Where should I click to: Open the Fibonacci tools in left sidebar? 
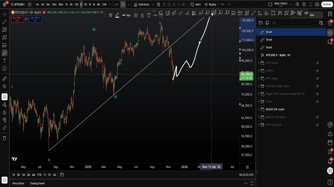pos(4,30)
